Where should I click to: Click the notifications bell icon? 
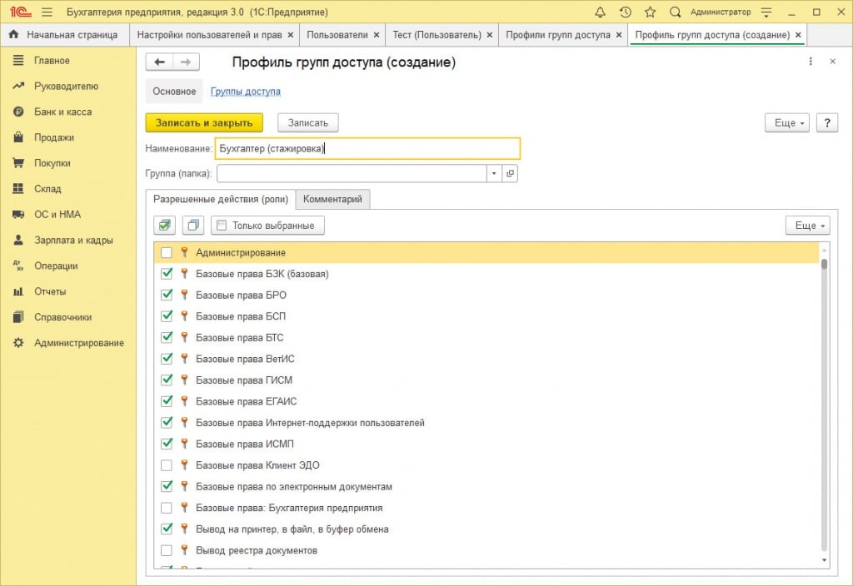600,12
